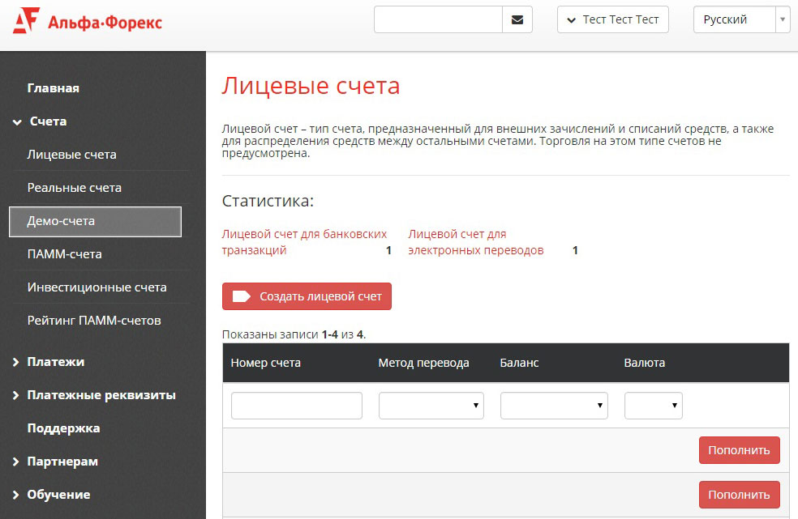This screenshot has height=519, width=798.
Task: Navigate to ПАММ-счета
Action: tap(65, 254)
